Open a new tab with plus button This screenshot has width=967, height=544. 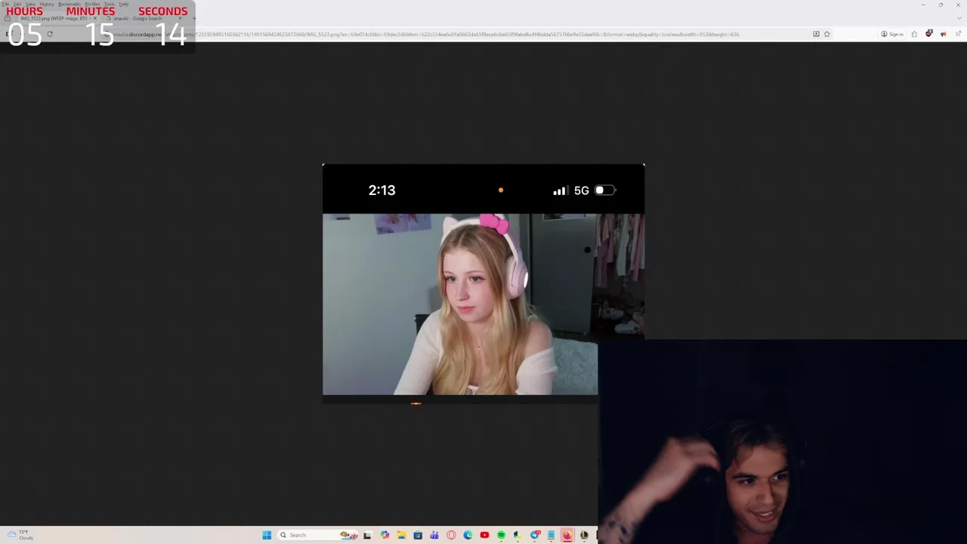(x=194, y=18)
